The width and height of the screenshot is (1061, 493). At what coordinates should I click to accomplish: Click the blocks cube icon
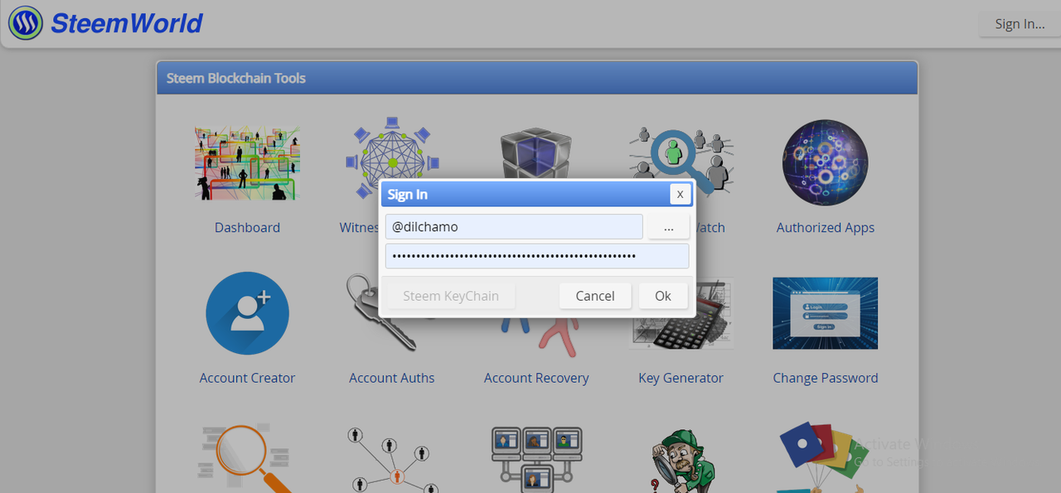click(535, 153)
